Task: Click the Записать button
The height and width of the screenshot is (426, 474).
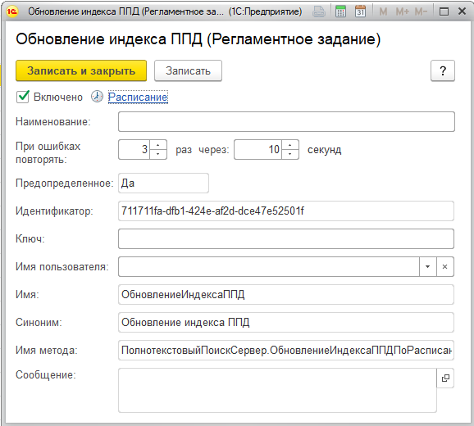Action: [x=188, y=70]
